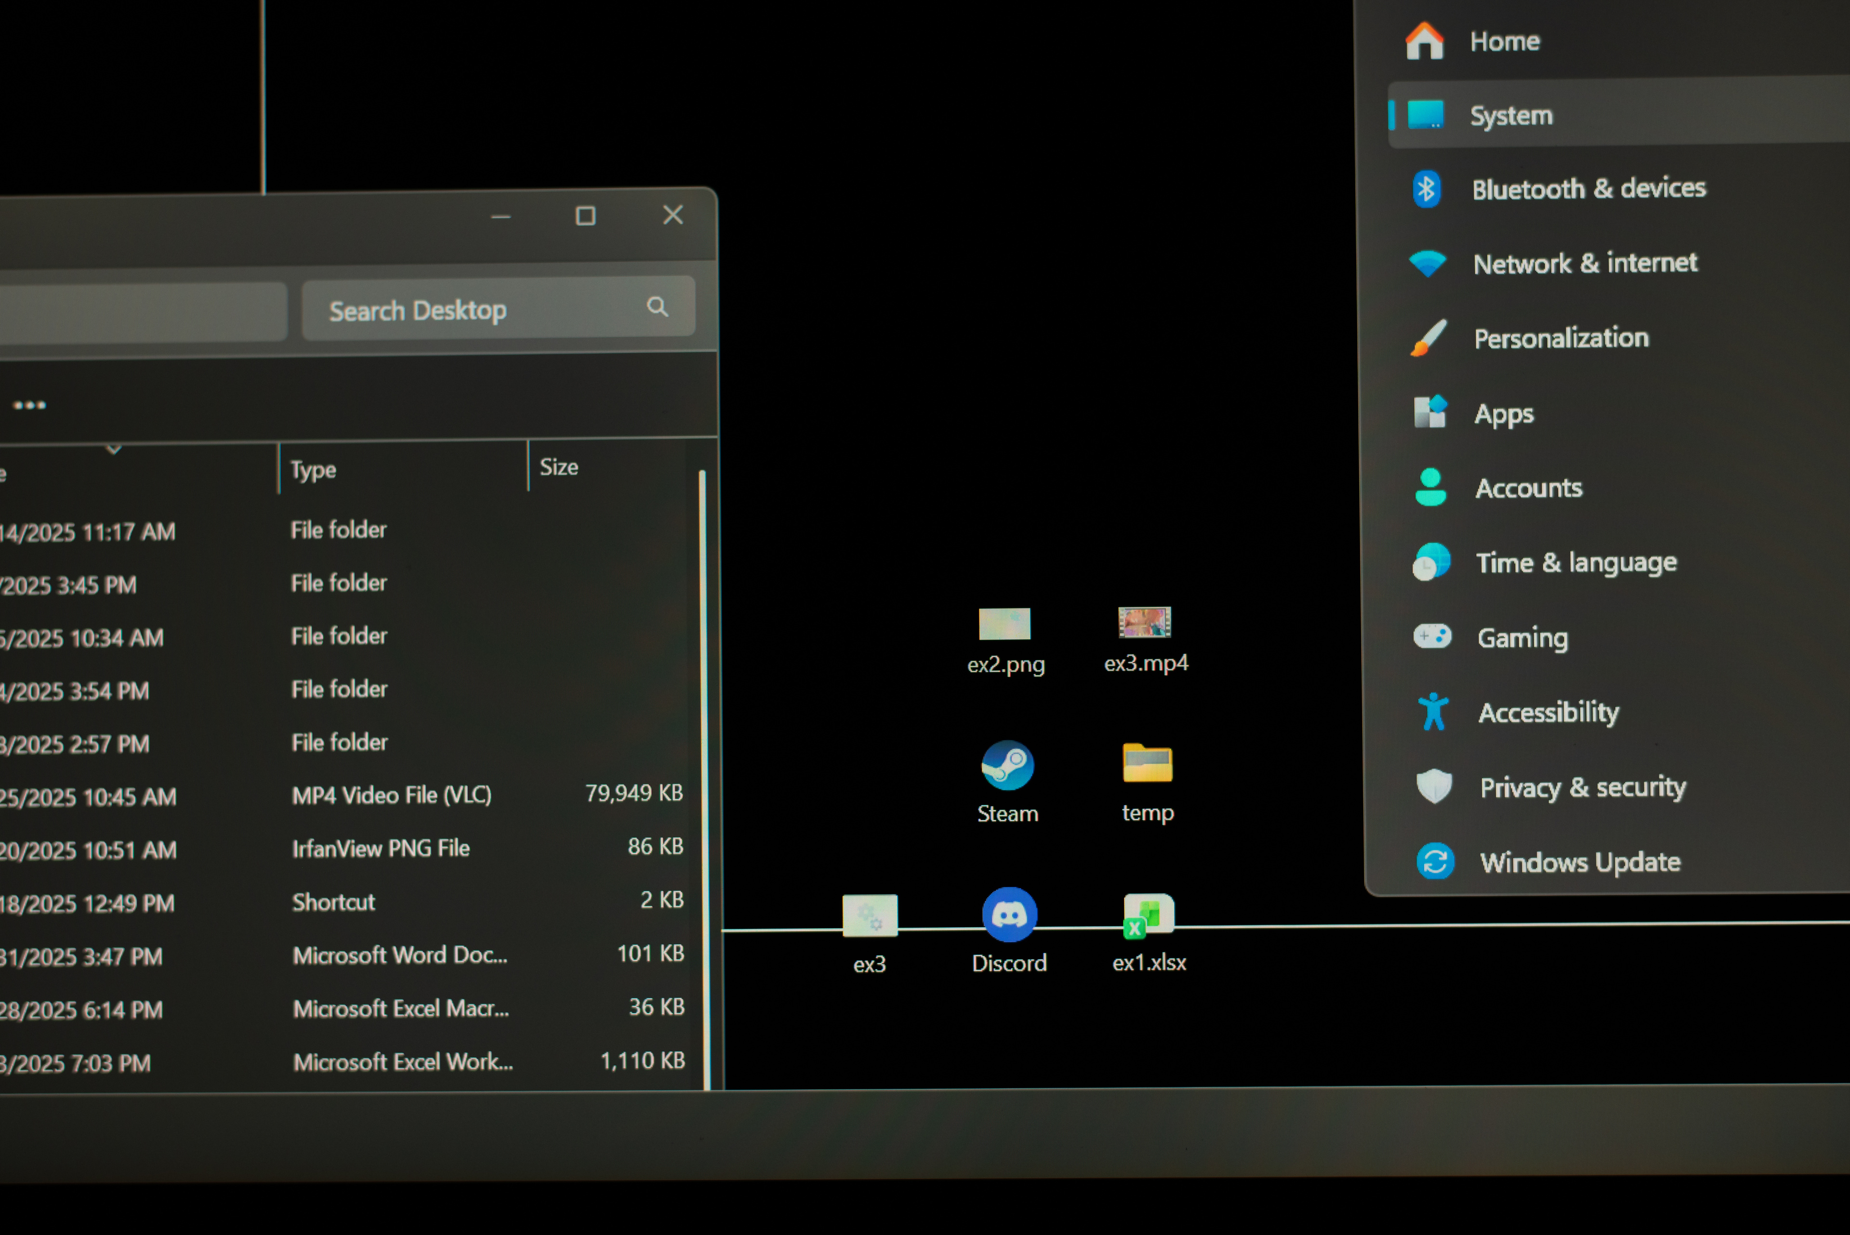
Task: Open Bluetooth & devices settings
Action: tap(1588, 189)
